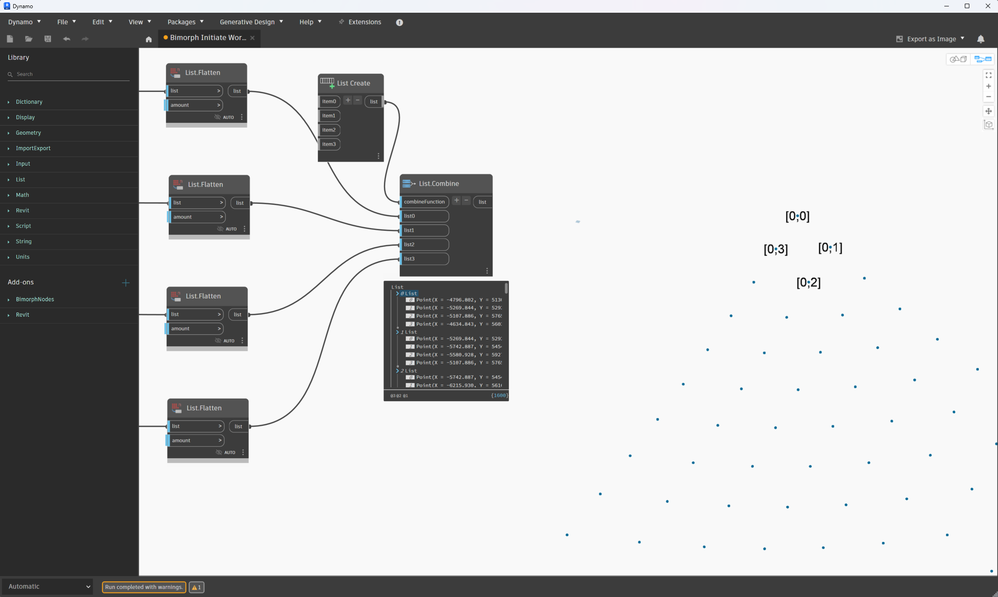Open the Export as Image dropdown arrow

963,39
